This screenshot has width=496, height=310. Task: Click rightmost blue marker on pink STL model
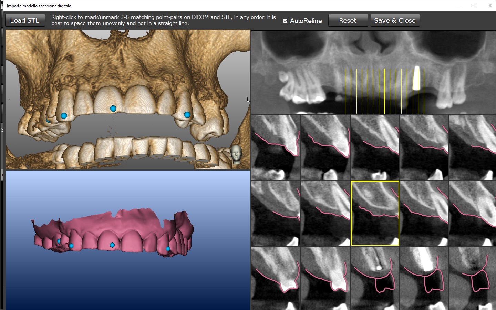point(168,249)
